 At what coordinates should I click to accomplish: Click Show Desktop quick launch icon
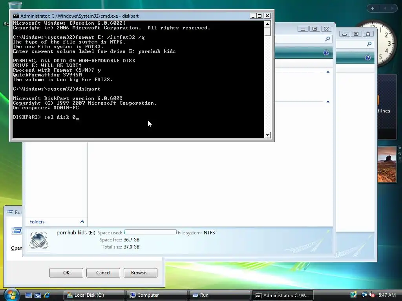(x=28, y=295)
